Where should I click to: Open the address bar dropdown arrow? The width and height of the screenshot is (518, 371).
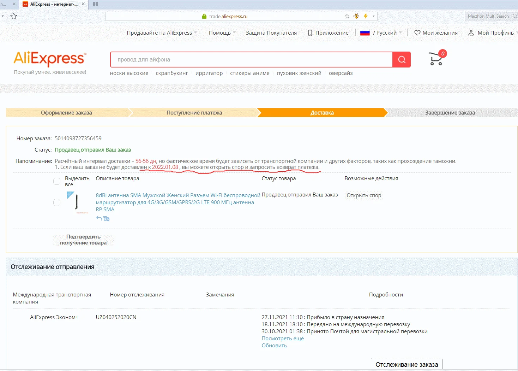374,16
